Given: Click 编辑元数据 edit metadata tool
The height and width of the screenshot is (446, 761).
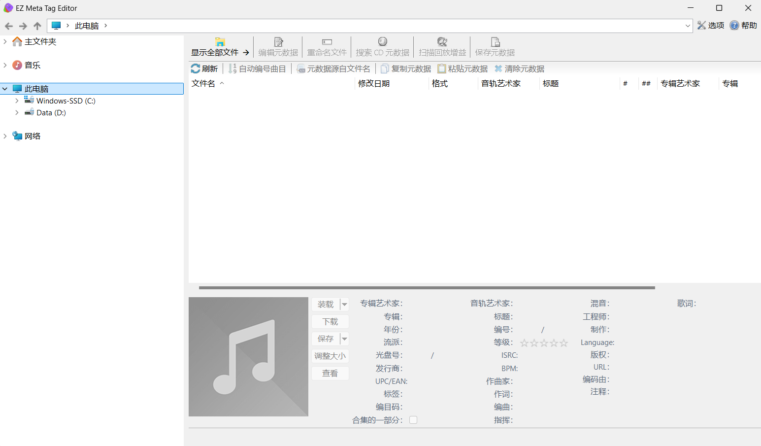Looking at the screenshot, I should [x=278, y=47].
